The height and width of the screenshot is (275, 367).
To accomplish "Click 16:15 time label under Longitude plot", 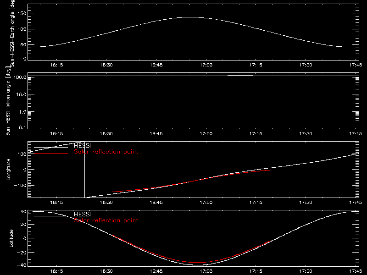I will click(56, 203).
